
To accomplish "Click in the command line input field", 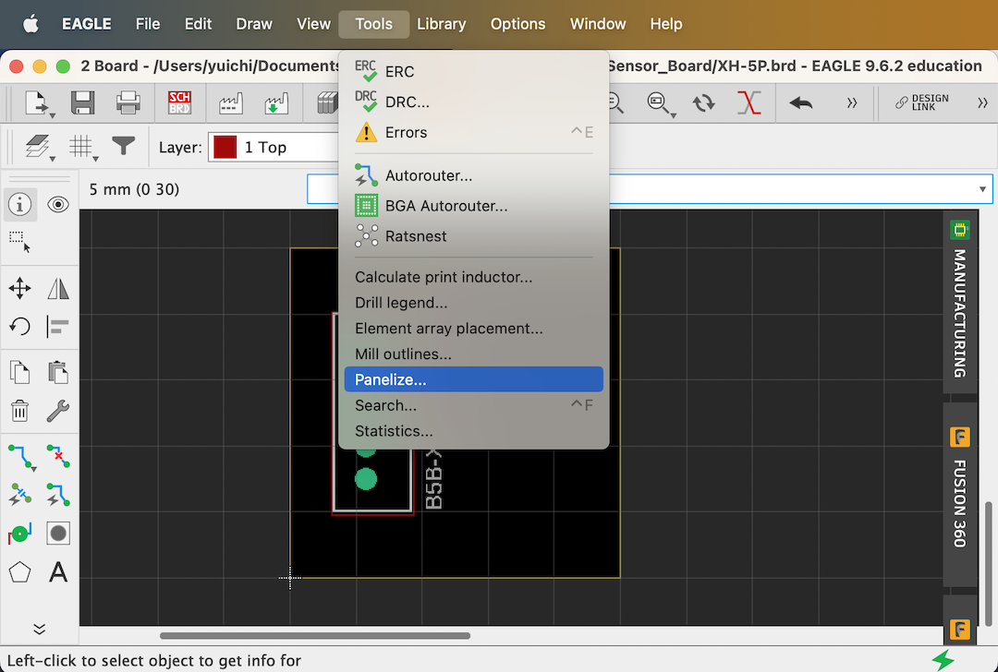I will point(650,189).
